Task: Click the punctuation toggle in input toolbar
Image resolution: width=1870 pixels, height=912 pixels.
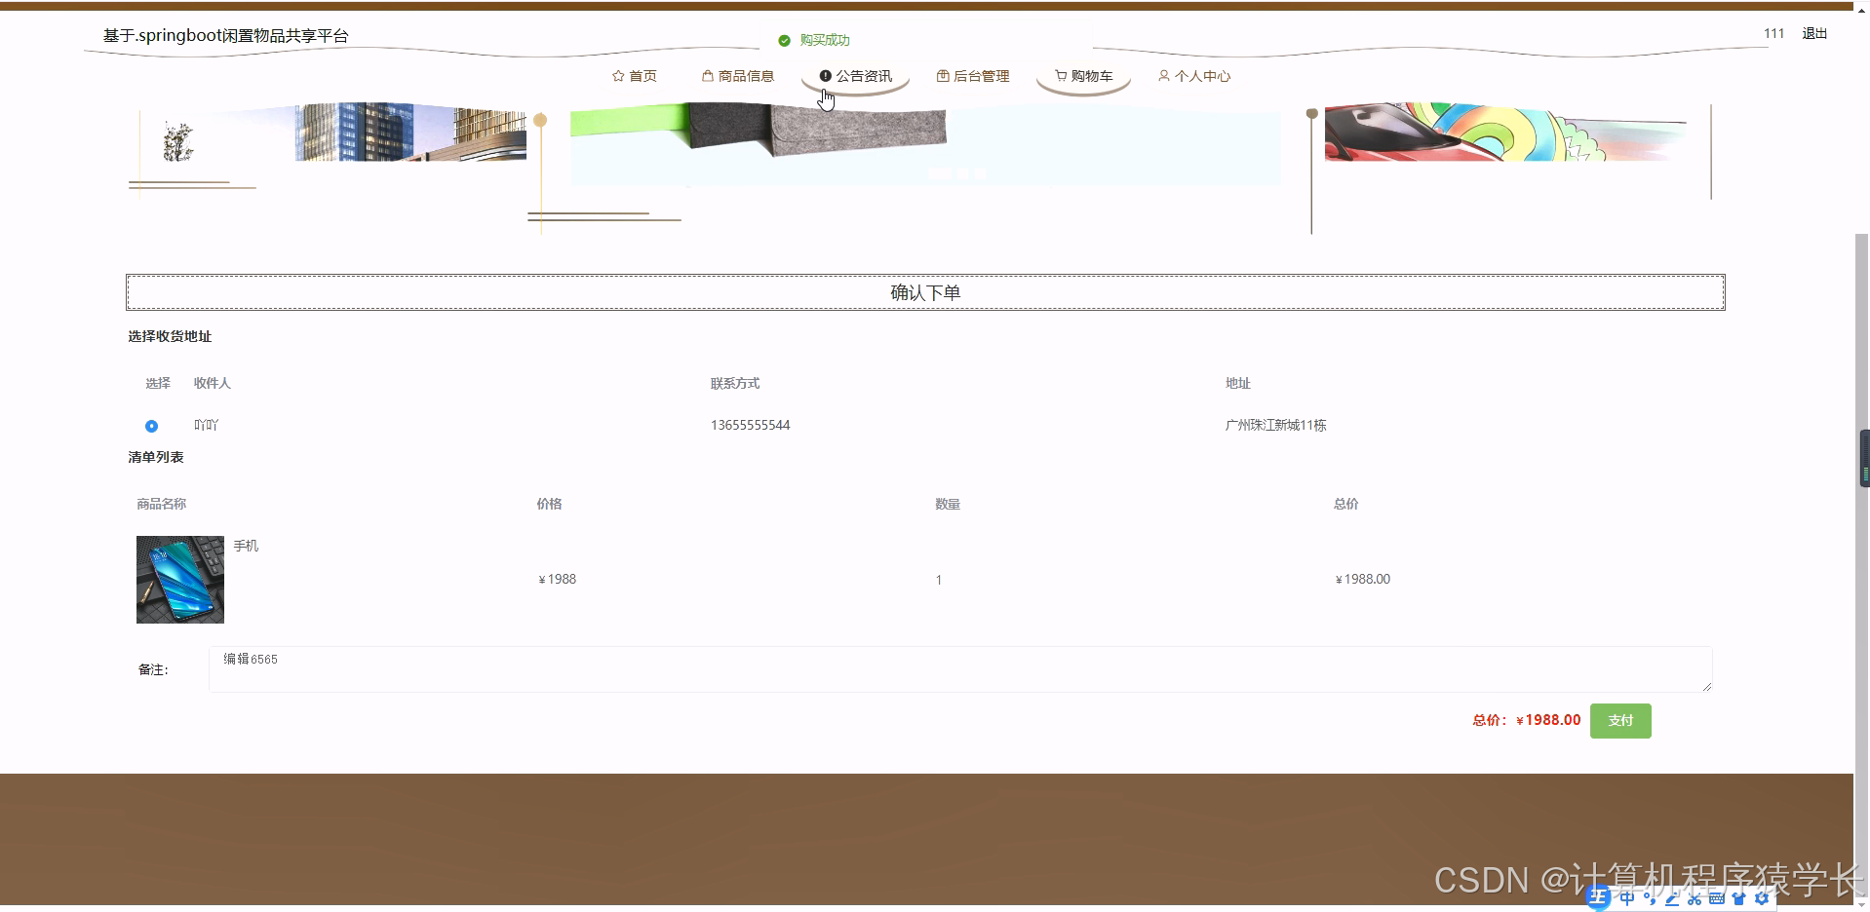Action: [1650, 898]
